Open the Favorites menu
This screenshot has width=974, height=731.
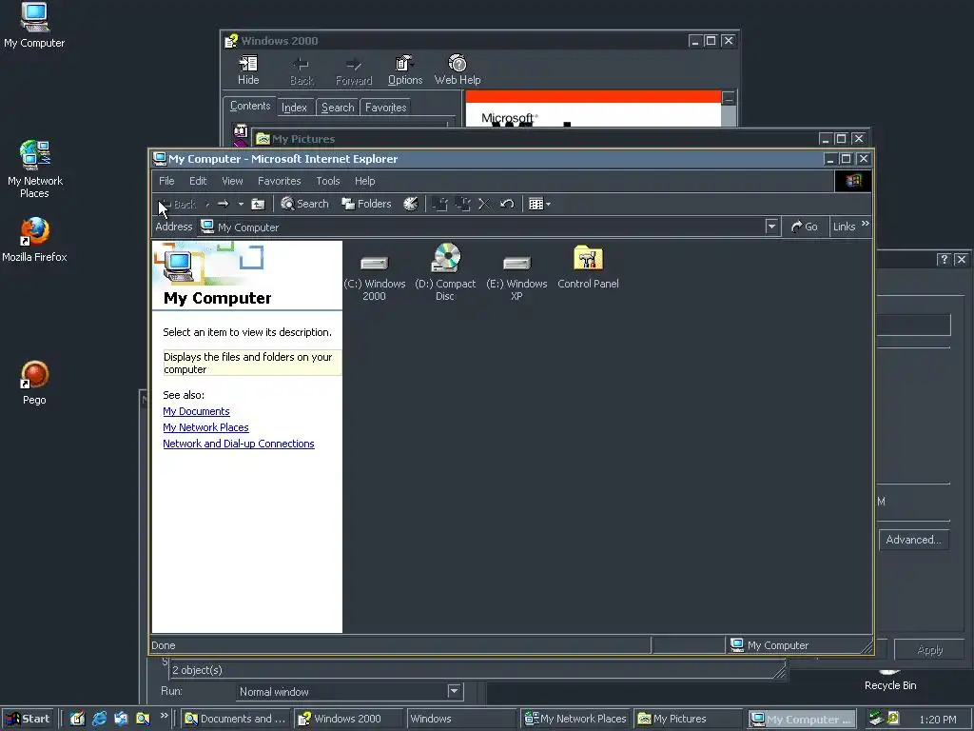(280, 181)
